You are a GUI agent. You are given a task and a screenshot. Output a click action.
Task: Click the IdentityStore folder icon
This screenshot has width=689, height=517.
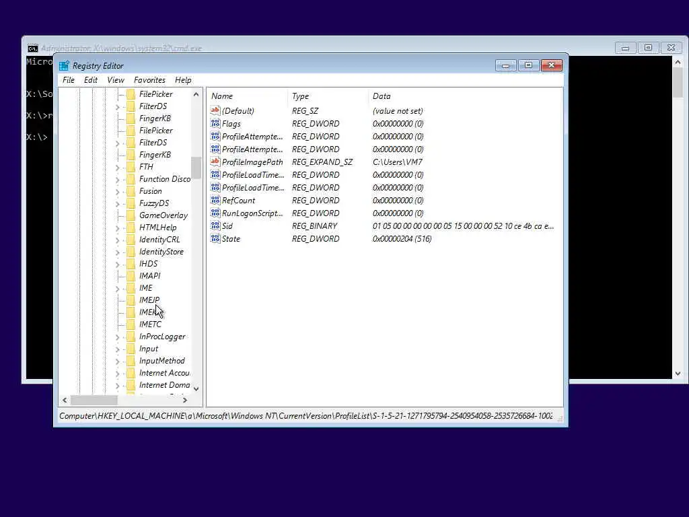(131, 252)
